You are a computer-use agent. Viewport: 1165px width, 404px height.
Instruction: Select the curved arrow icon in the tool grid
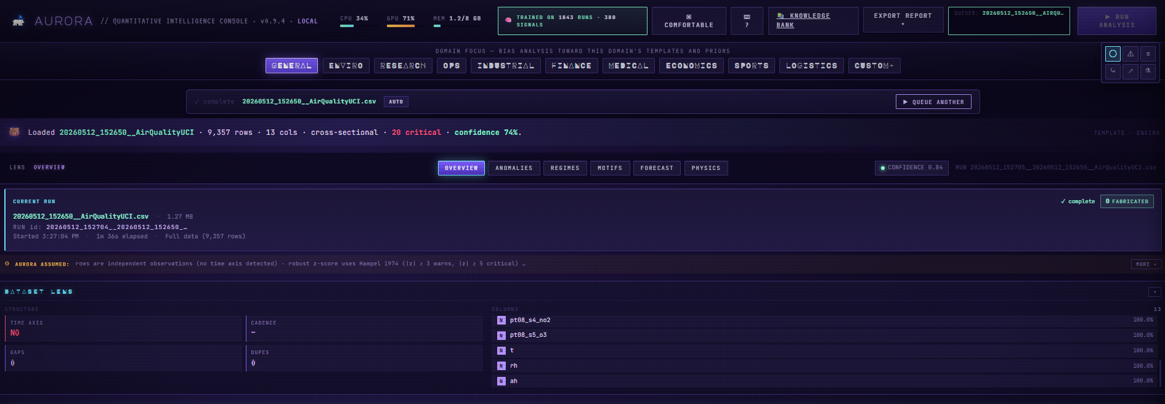(x=1113, y=71)
